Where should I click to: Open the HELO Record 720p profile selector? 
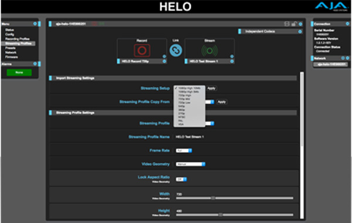(142, 61)
